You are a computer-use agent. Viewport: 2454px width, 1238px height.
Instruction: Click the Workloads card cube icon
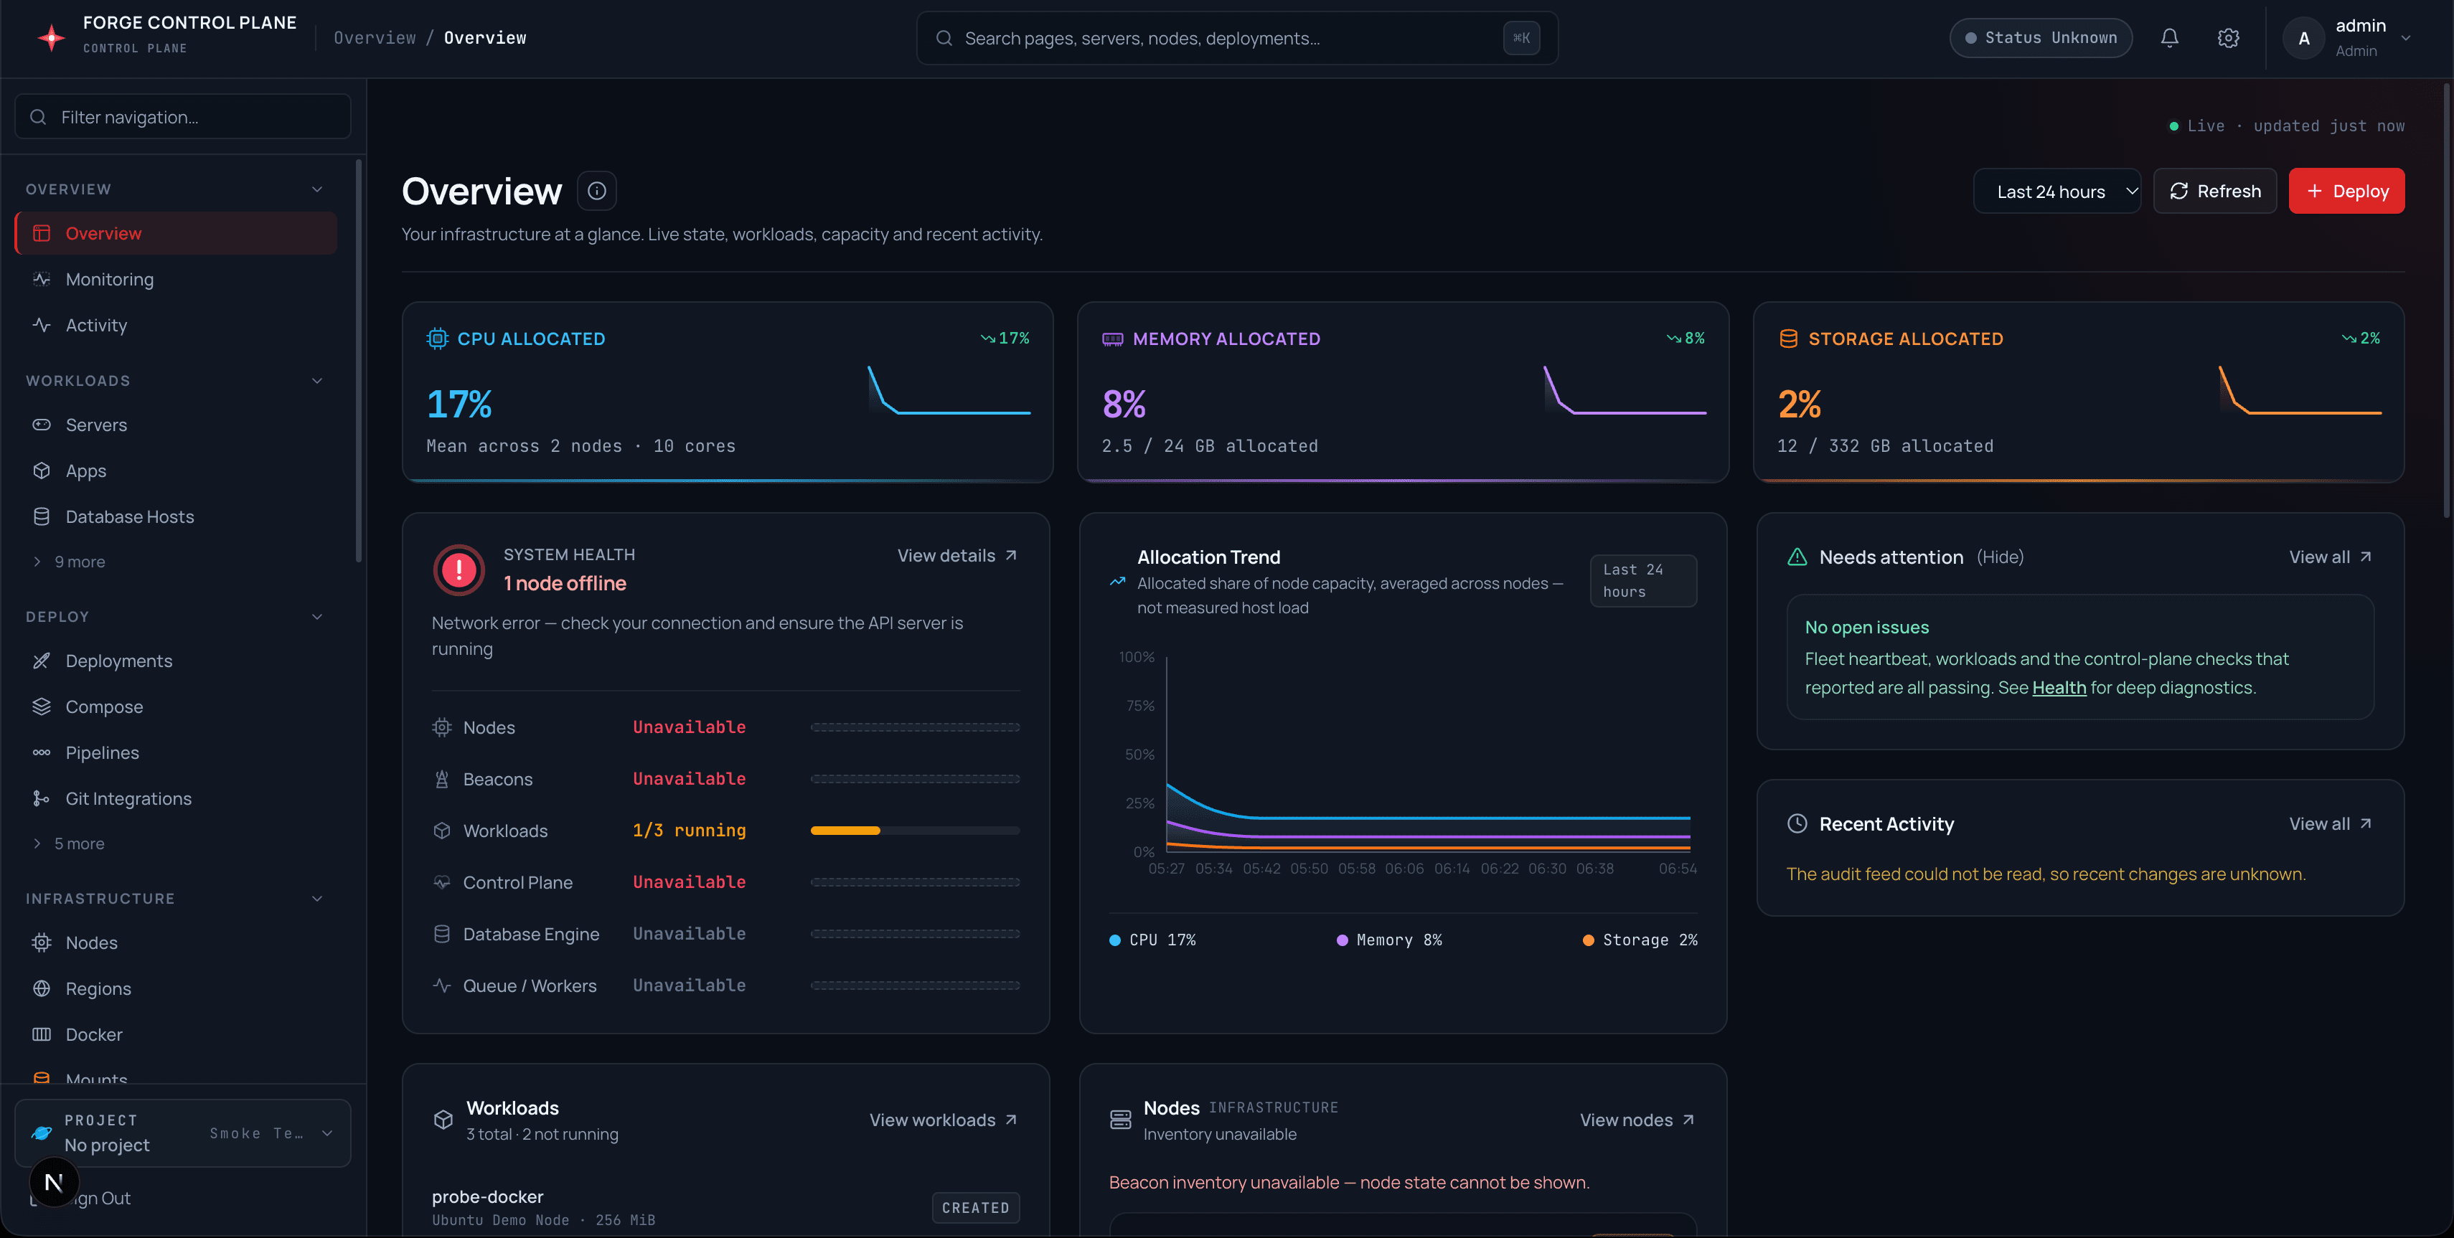[x=443, y=1120]
